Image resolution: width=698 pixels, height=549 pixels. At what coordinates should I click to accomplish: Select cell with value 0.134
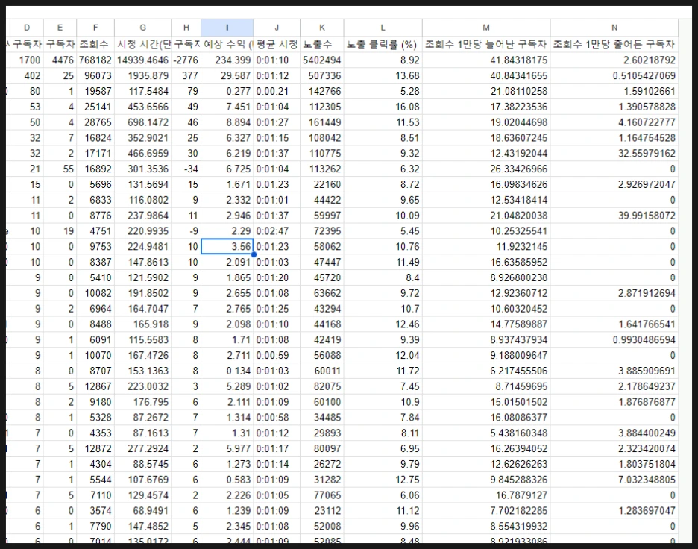(227, 371)
